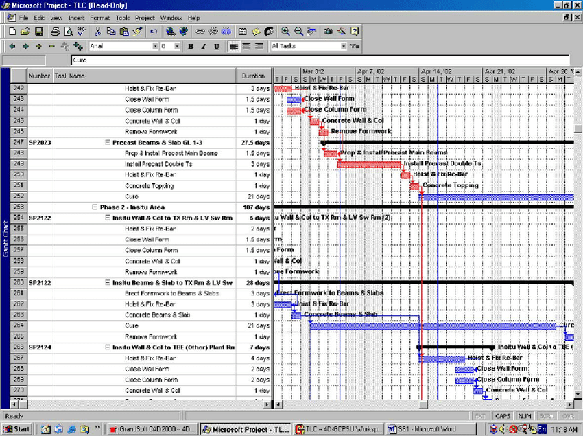Click the Save icon in the toolbar
Screen dimensions: 583x436
point(39,32)
